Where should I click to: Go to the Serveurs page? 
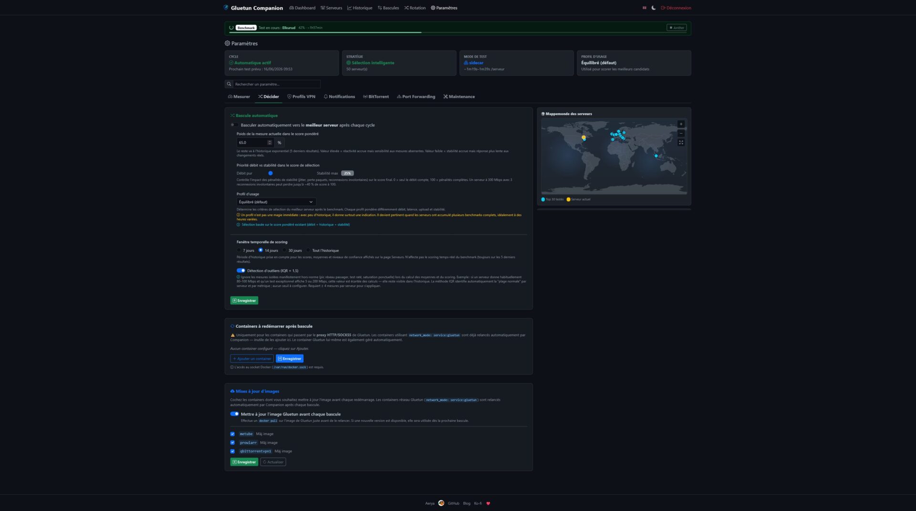pos(332,8)
